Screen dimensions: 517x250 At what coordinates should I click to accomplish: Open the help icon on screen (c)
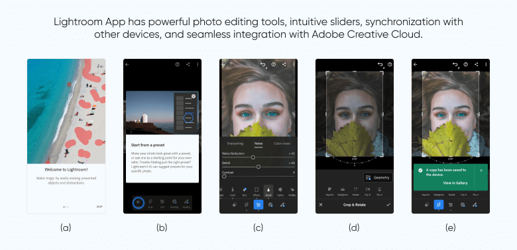point(273,64)
